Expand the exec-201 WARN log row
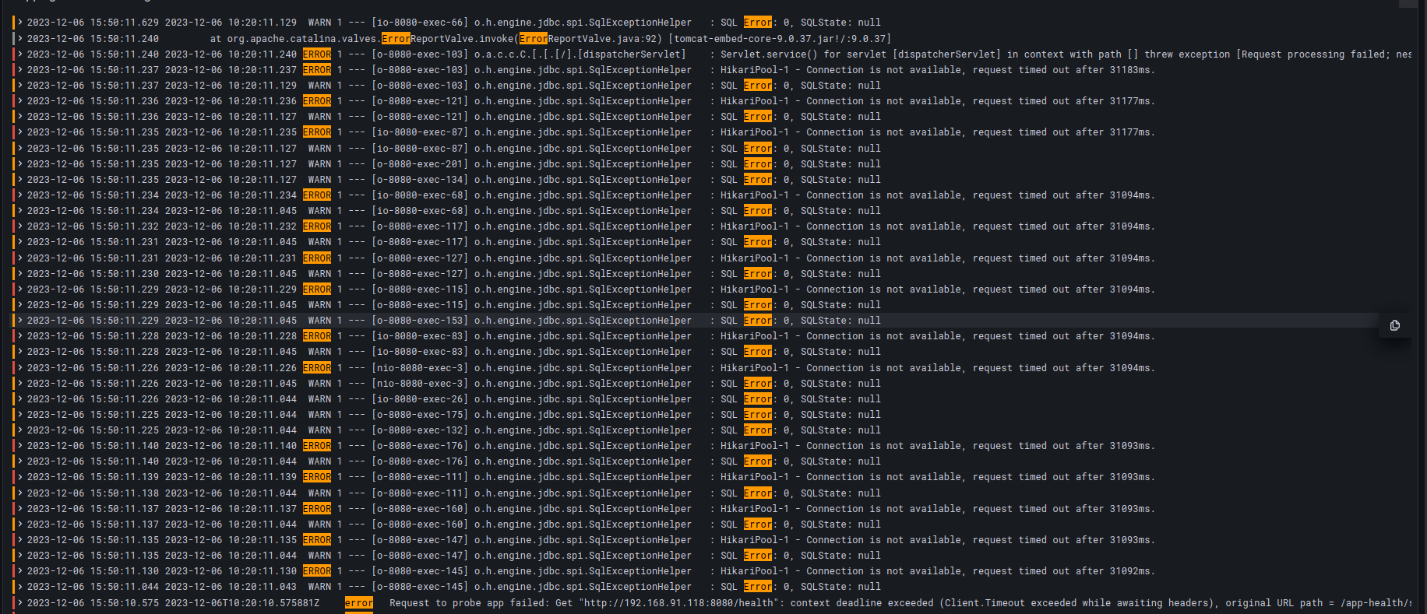The width and height of the screenshot is (1427, 614). (20, 163)
